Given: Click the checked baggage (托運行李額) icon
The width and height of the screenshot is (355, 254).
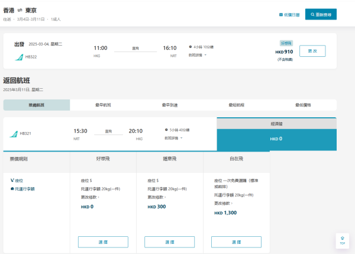Looking at the screenshot, I should (x=12, y=189).
